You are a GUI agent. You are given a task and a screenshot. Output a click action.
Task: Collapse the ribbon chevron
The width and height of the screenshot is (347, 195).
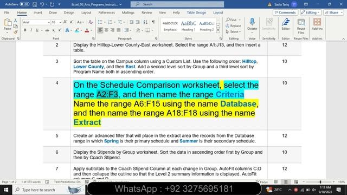point(343,38)
